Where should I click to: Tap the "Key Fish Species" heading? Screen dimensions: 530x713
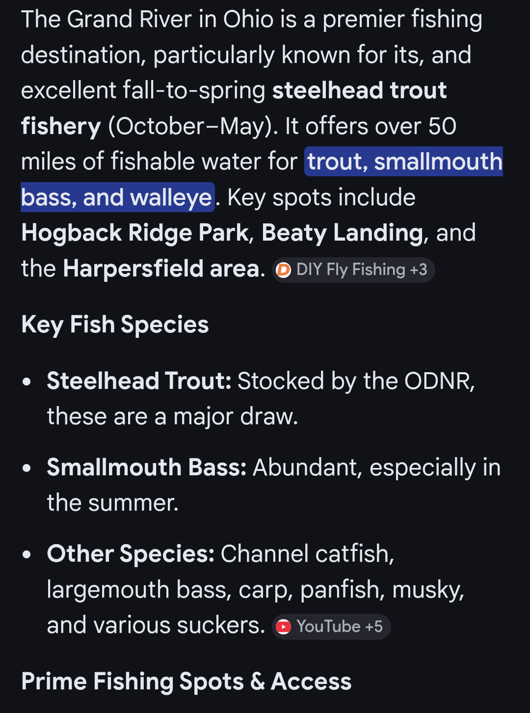115,325
